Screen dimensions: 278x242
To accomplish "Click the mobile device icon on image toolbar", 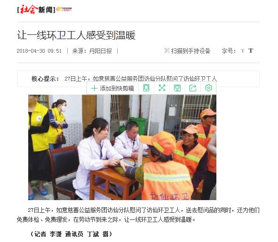I will [x=146, y=88].
